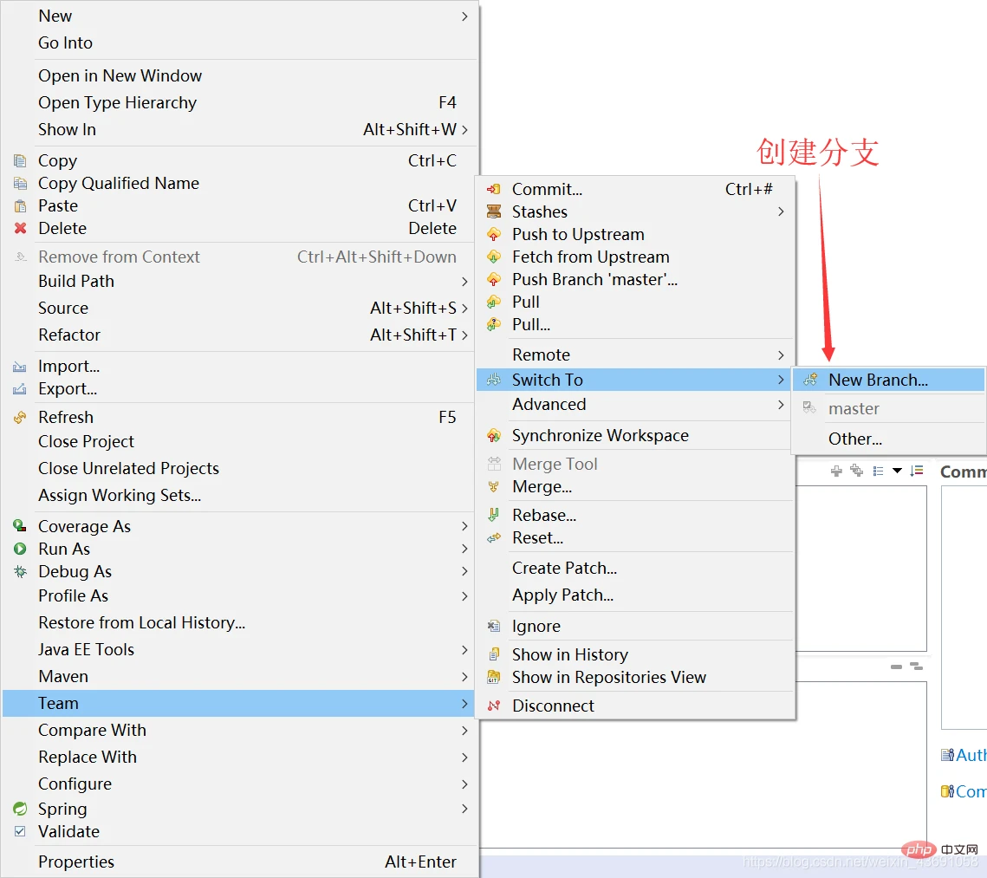Click the Export icon
The image size is (987, 878).
point(20,389)
